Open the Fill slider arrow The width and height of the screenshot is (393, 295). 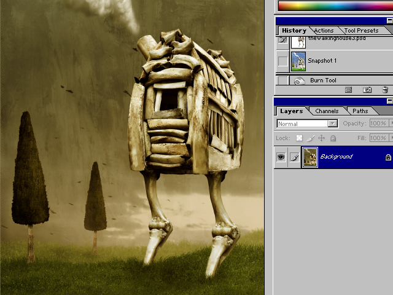pos(391,138)
